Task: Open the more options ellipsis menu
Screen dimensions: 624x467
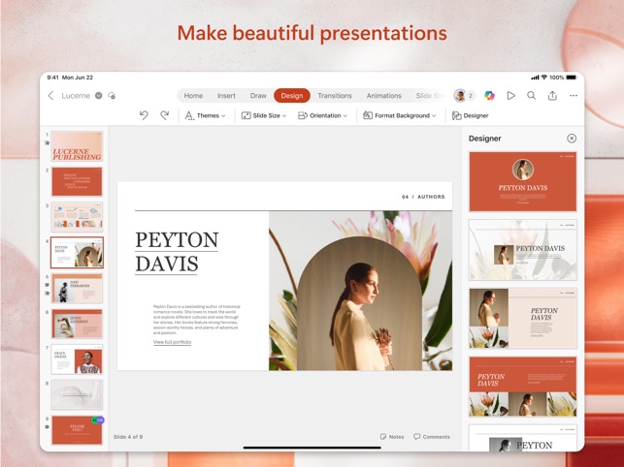Action: [x=574, y=95]
